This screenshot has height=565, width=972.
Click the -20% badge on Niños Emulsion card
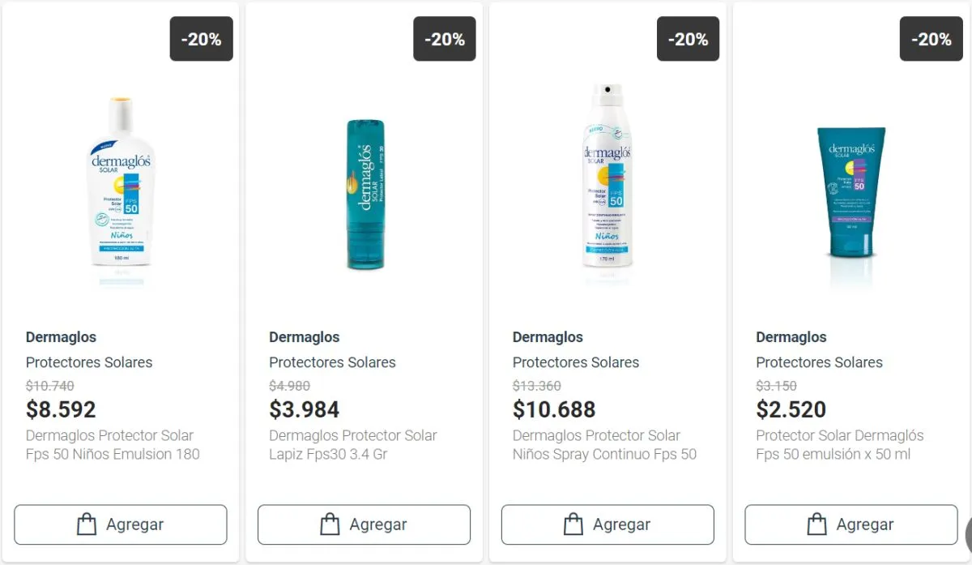(202, 39)
